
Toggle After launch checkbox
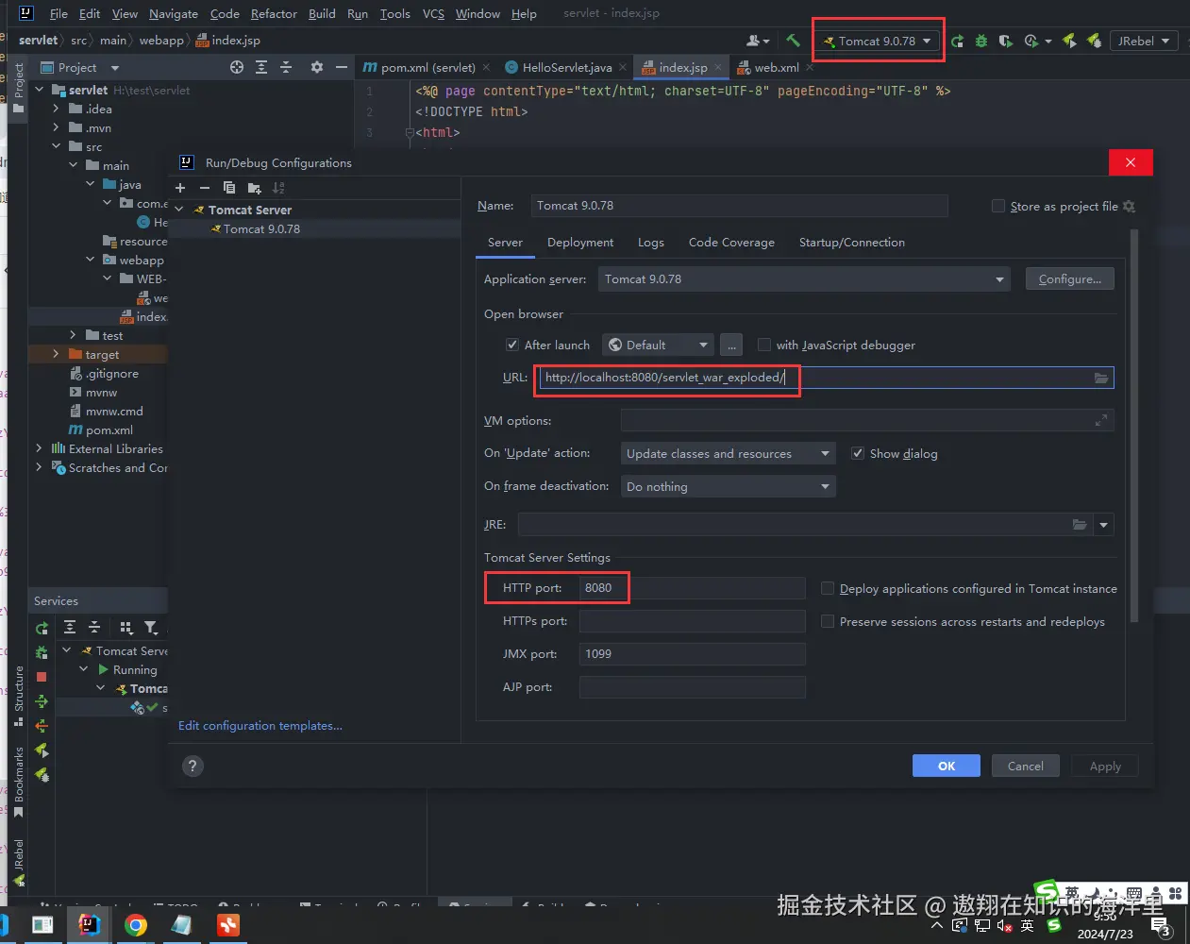(x=512, y=345)
